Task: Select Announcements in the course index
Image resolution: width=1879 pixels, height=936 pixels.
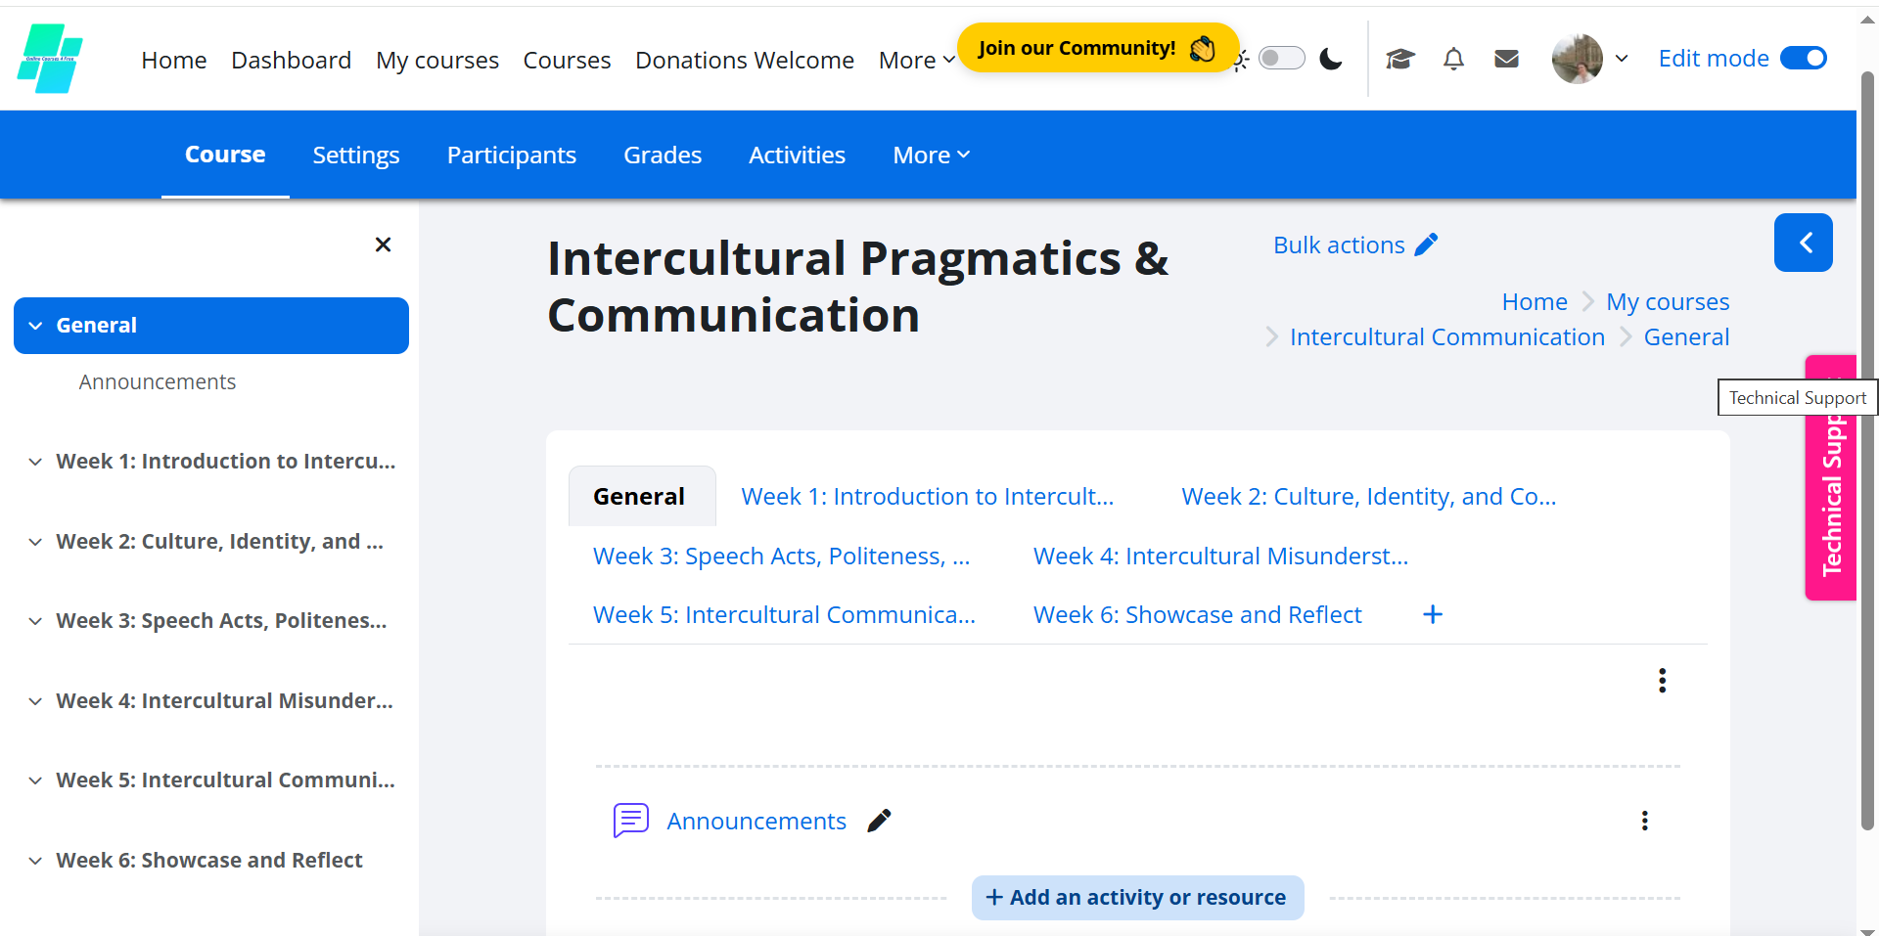Action: point(158,382)
